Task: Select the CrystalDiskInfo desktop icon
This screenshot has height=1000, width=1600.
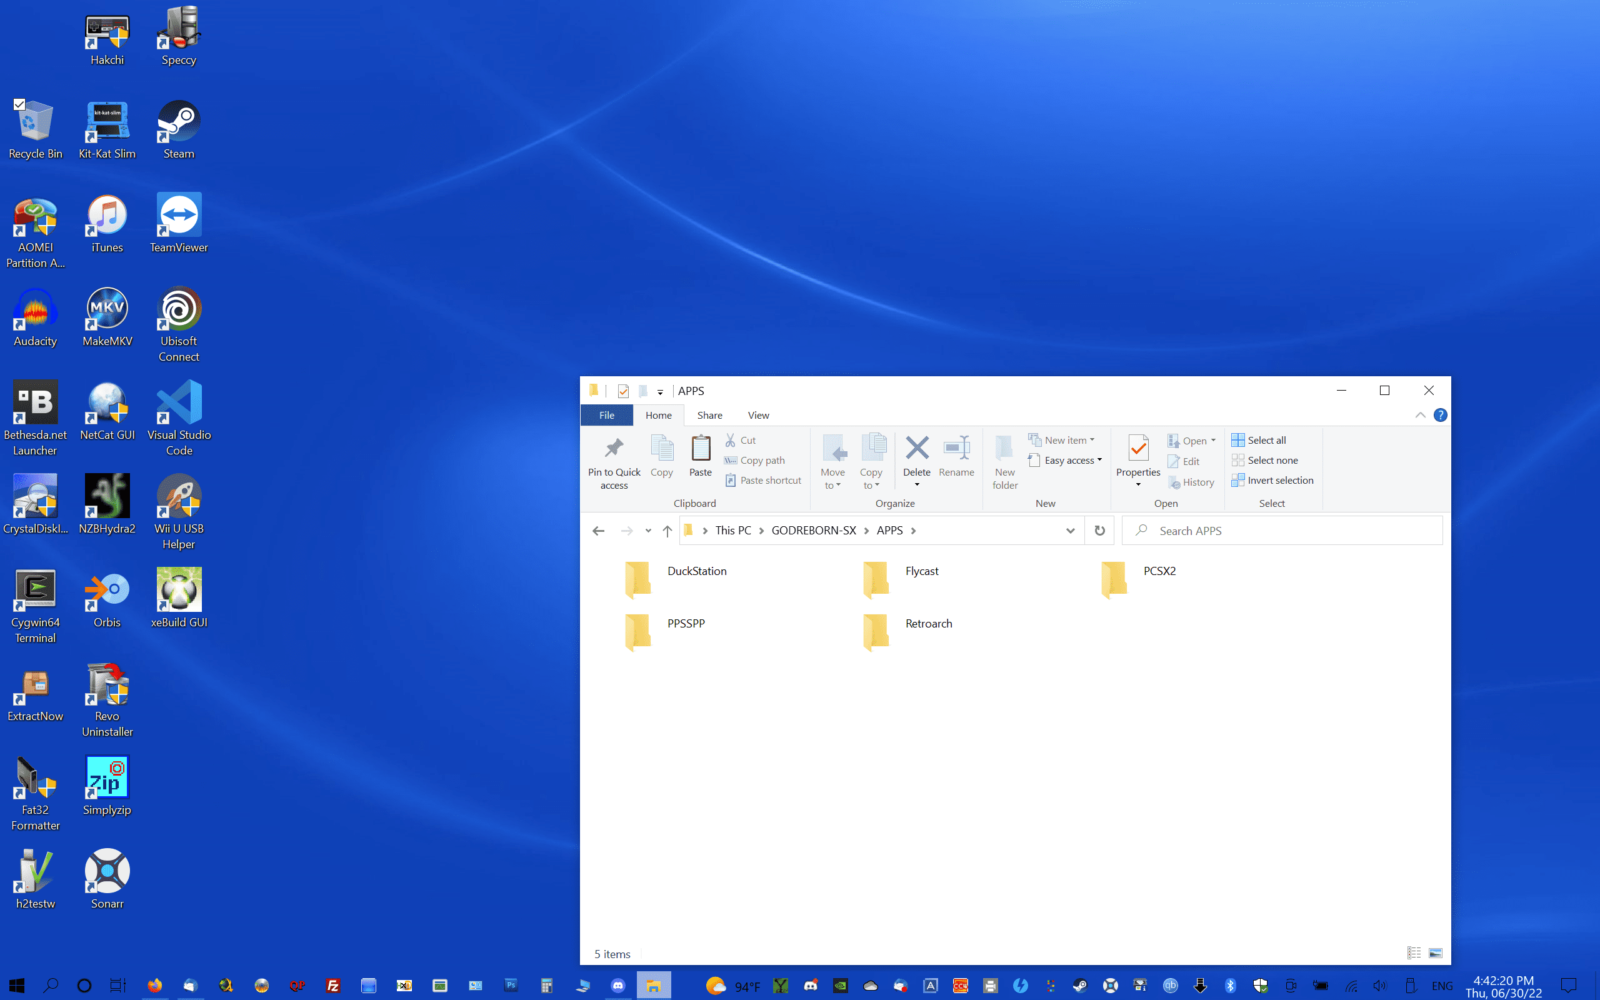Action: 36,505
